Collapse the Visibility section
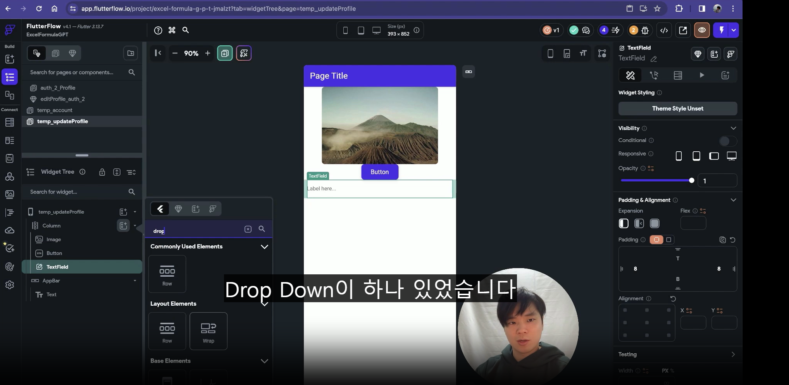This screenshot has width=789, height=385. [x=733, y=128]
